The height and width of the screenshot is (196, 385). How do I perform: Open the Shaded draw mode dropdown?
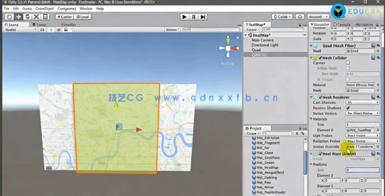(21, 30)
